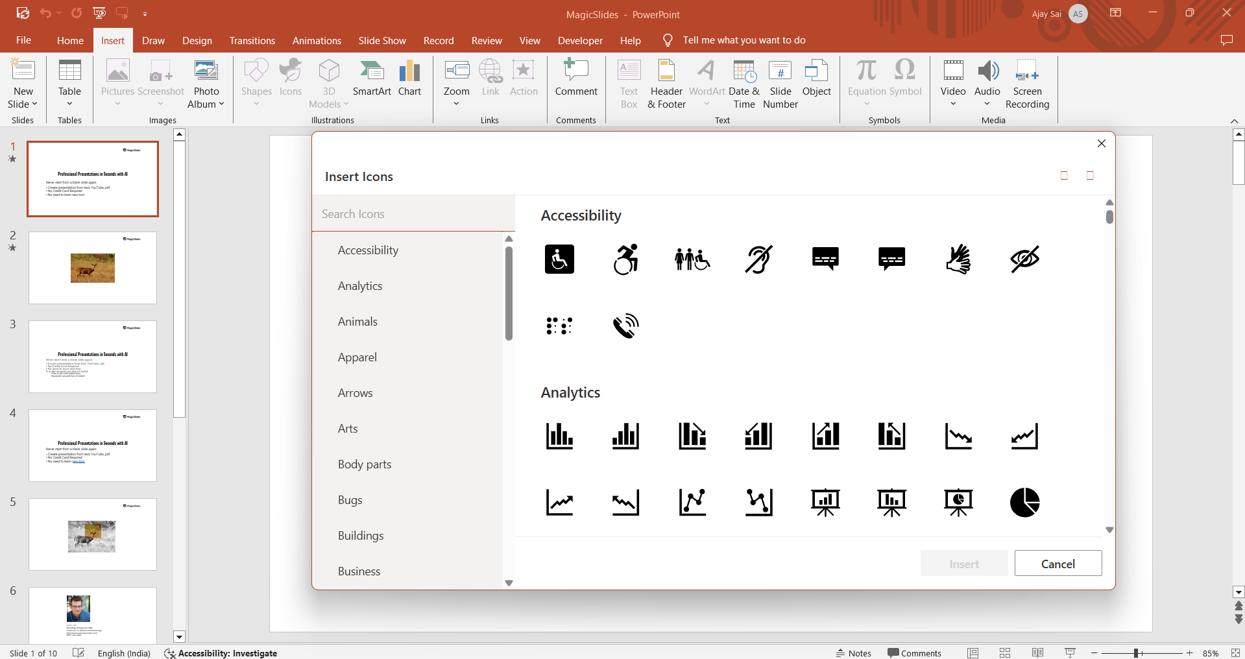The height and width of the screenshot is (659, 1245).
Task: Choose the sign language hands icon
Action: coord(958,259)
